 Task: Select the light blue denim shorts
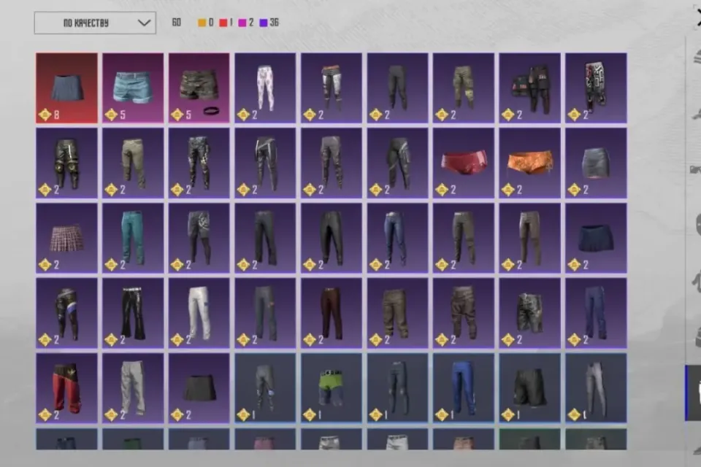[133, 88]
